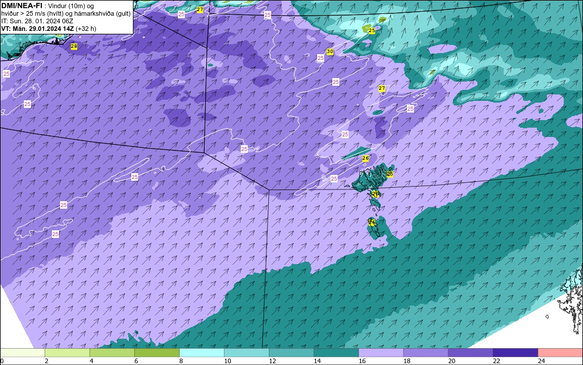This screenshot has width=583, height=365.
Task: Click the light lavender 16–18 legend swatch
Action: 381,353
